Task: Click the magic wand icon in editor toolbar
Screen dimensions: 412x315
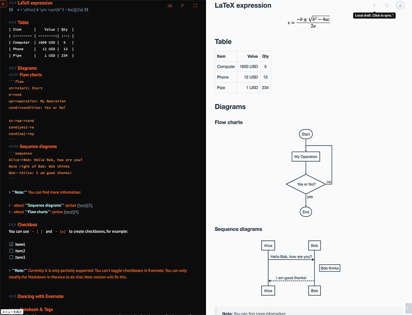Action: pyautogui.click(x=183, y=6)
